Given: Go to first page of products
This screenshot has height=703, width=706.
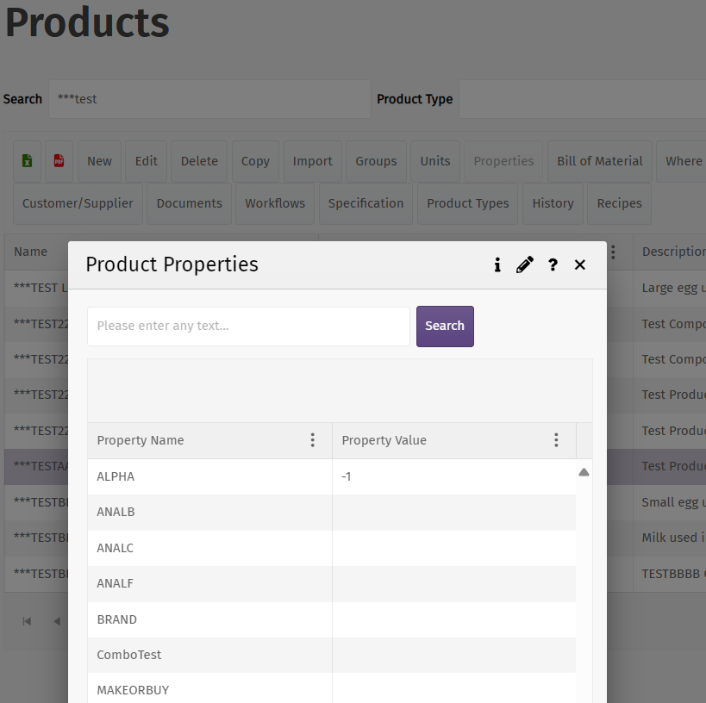Looking at the screenshot, I should [27, 621].
